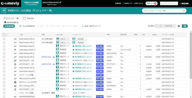Open thumbnail of ABサエラー(小).SLDPRT part
The image size is (192, 98).
(15, 82)
